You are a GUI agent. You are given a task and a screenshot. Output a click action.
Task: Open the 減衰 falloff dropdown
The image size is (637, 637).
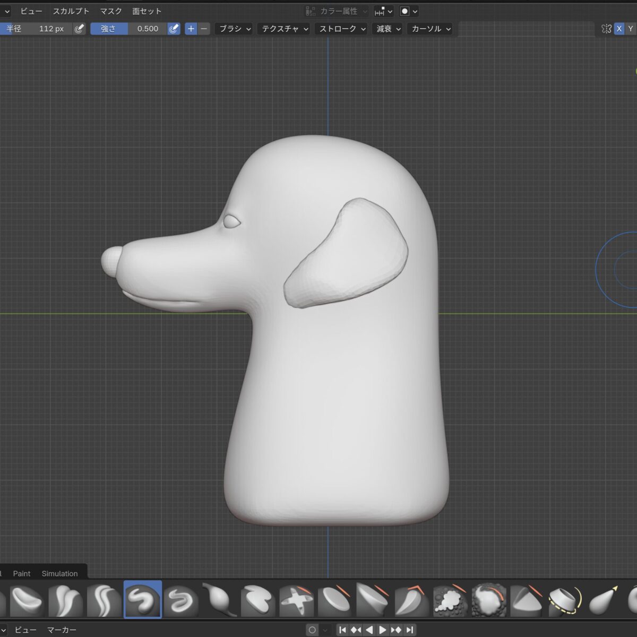point(388,29)
